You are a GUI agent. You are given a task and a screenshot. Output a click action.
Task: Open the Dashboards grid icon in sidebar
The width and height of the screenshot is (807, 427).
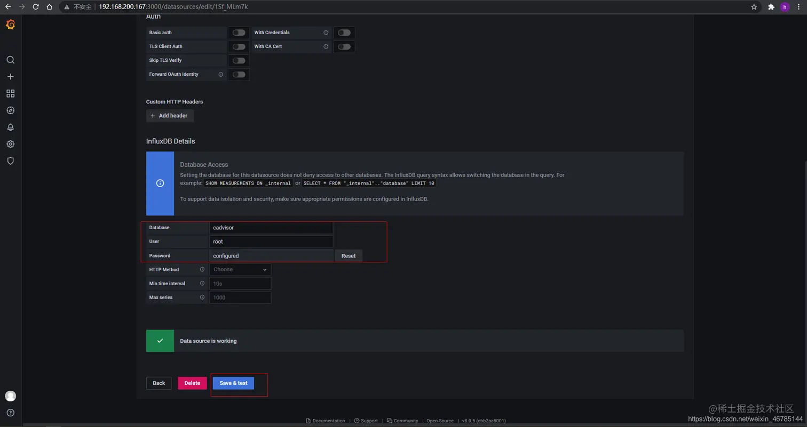click(x=10, y=93)
